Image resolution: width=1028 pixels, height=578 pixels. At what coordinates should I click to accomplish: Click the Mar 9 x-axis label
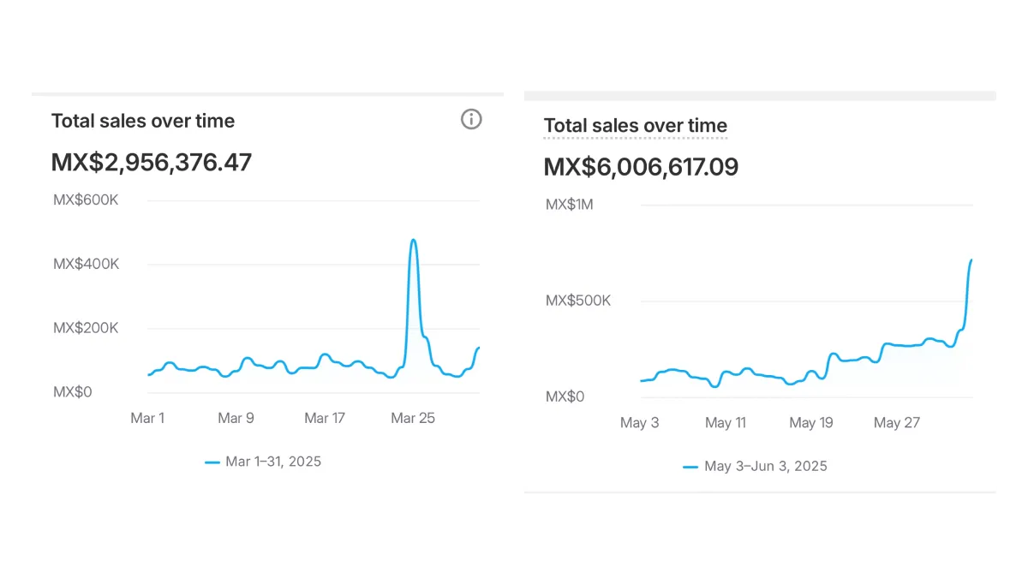click(236, 418)
